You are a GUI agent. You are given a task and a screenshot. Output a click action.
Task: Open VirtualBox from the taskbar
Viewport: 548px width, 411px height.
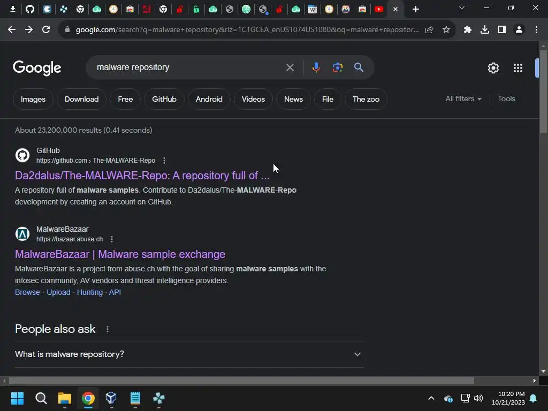[x=111, y=398]
